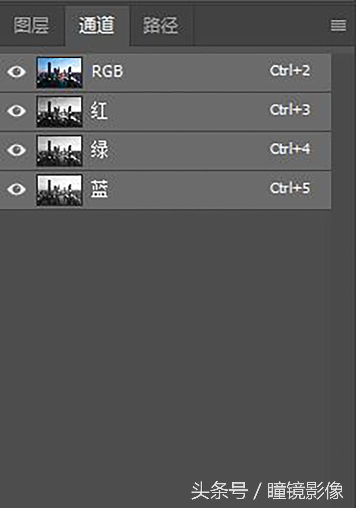Select the 通道 (Channels) tab

click(97, 25)
